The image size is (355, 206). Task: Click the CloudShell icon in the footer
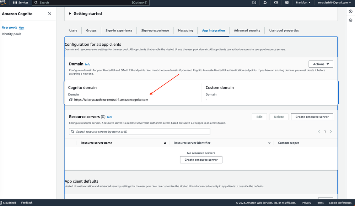(x=1, y=202)
